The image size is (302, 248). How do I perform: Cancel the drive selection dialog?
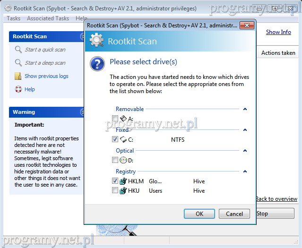pos(234,214)
